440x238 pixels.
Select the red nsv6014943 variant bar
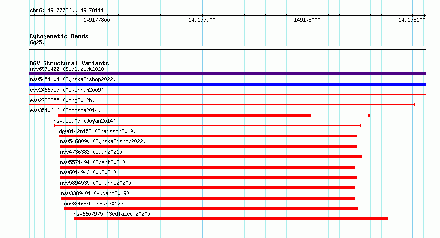click(209, 177)
